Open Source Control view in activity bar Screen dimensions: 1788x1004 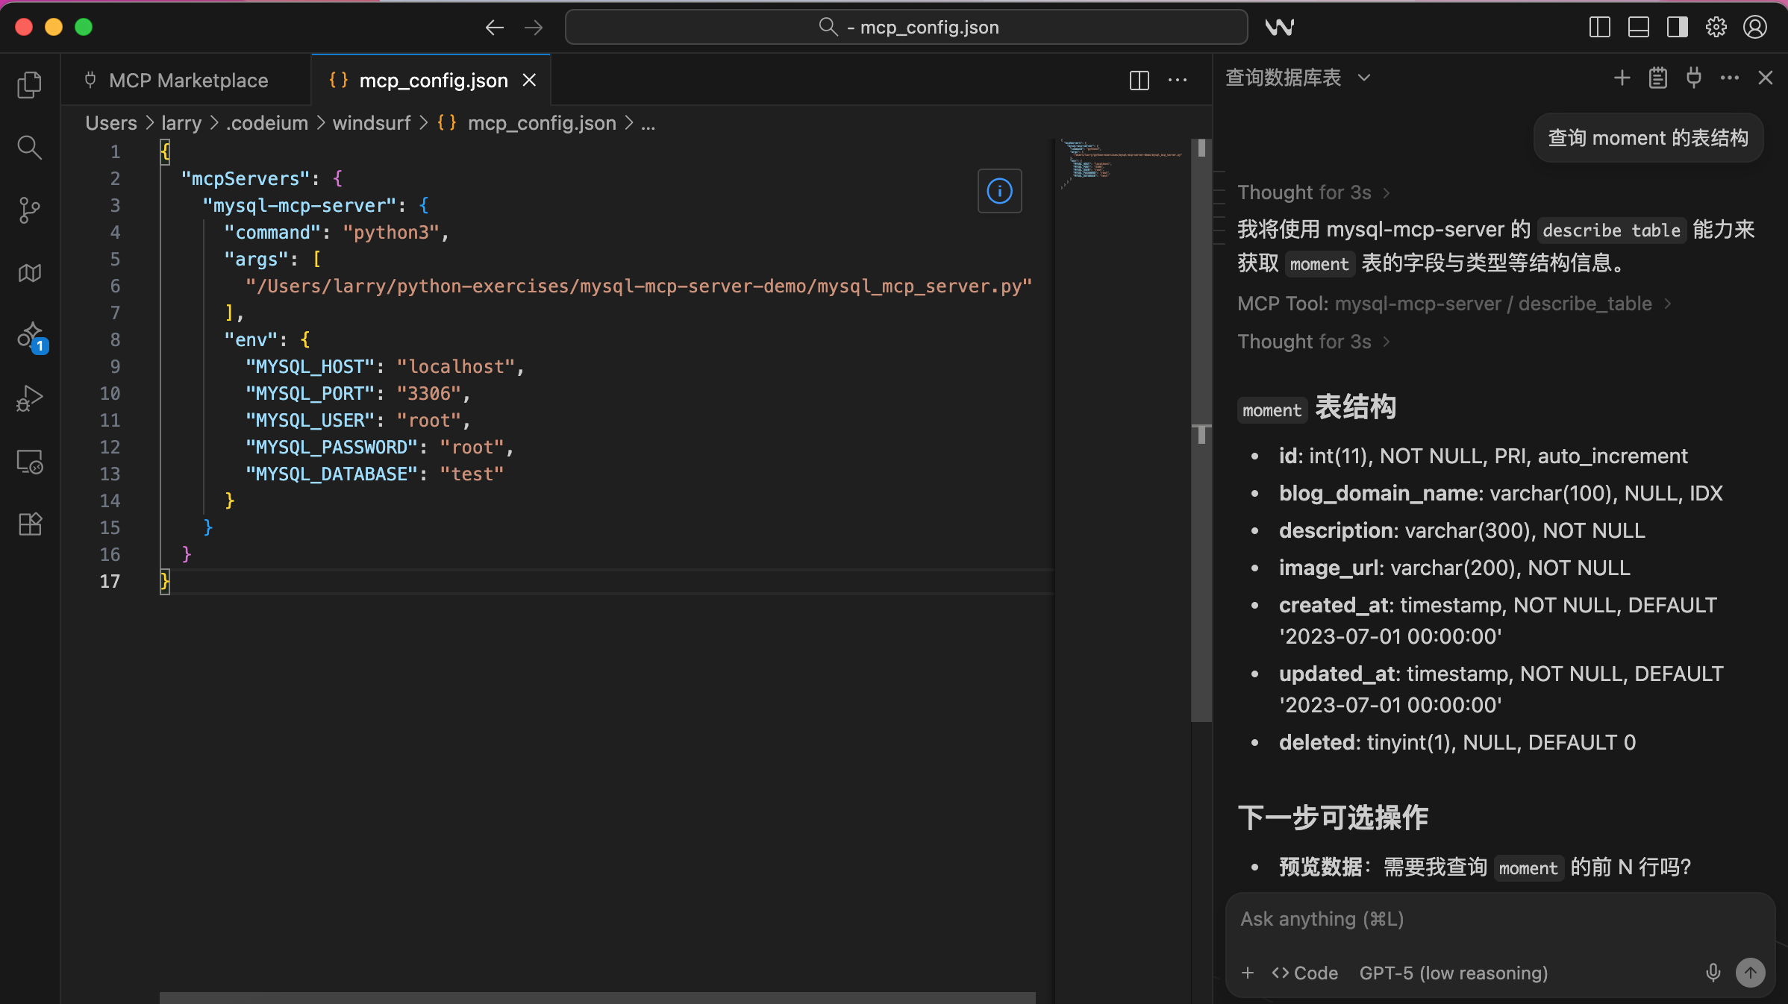(29, 210)
